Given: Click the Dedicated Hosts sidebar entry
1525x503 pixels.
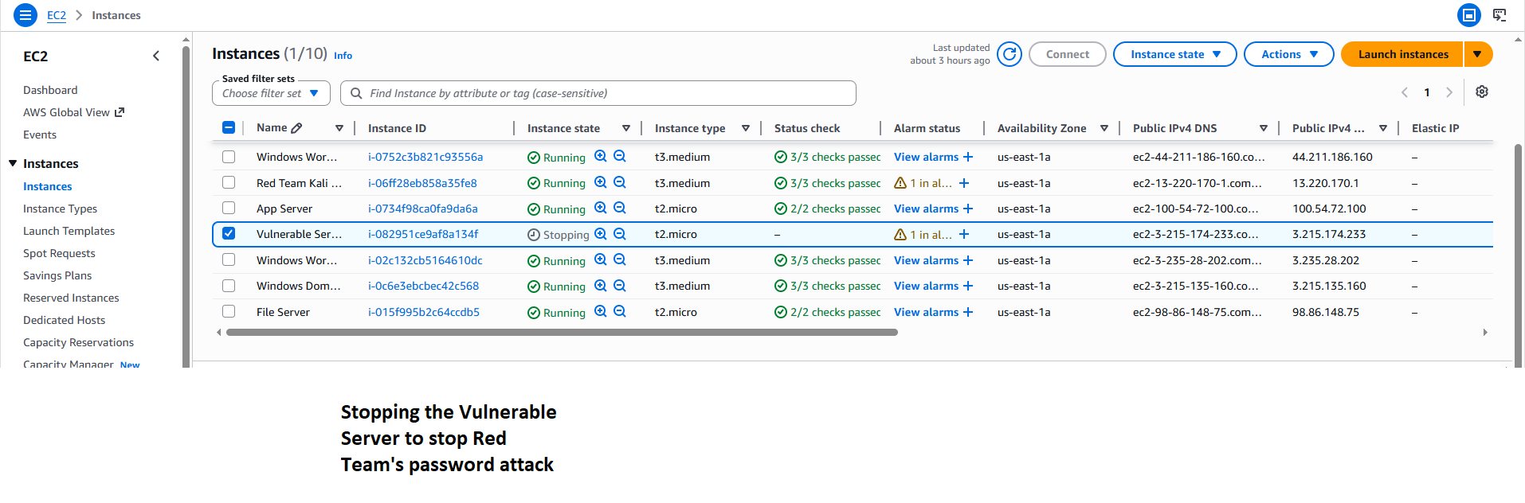Looking at the screenshot, I should [x=64, y=320].
